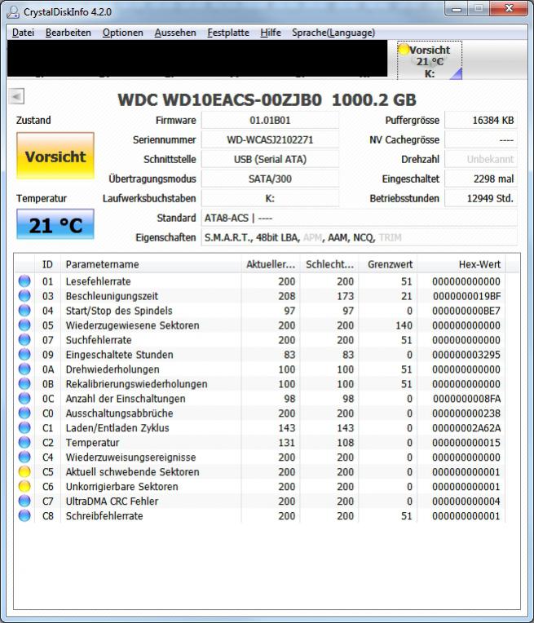Click the Laufwerksbuchstaben field K:
The height and width of the screenshot is (623, 534).
(x=270, y=198)
